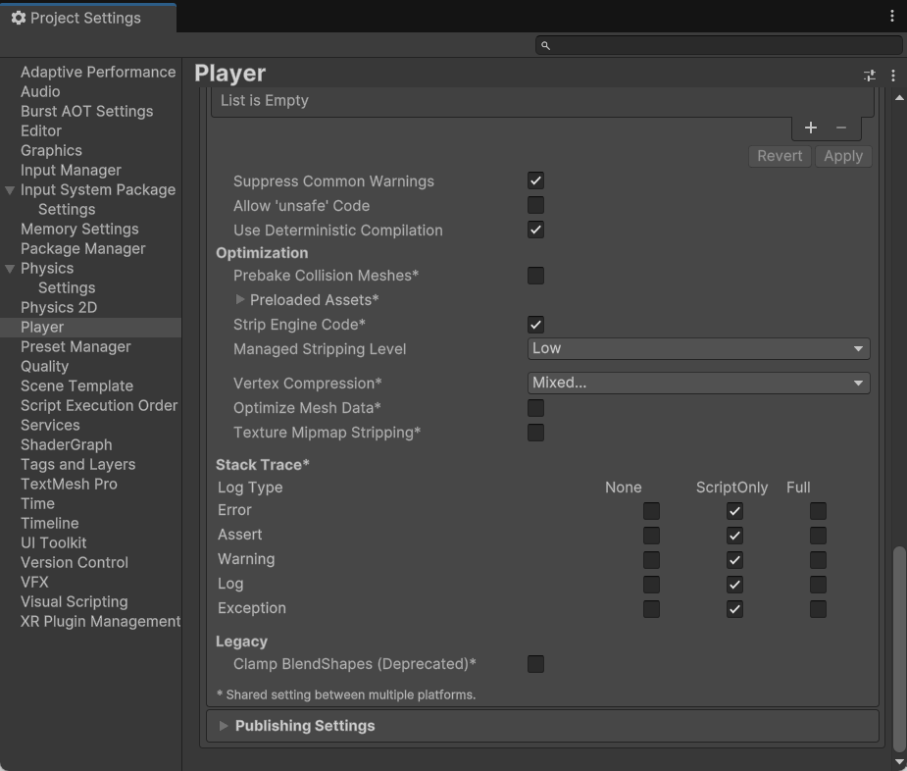Open the Player presets slider icon

870,76
